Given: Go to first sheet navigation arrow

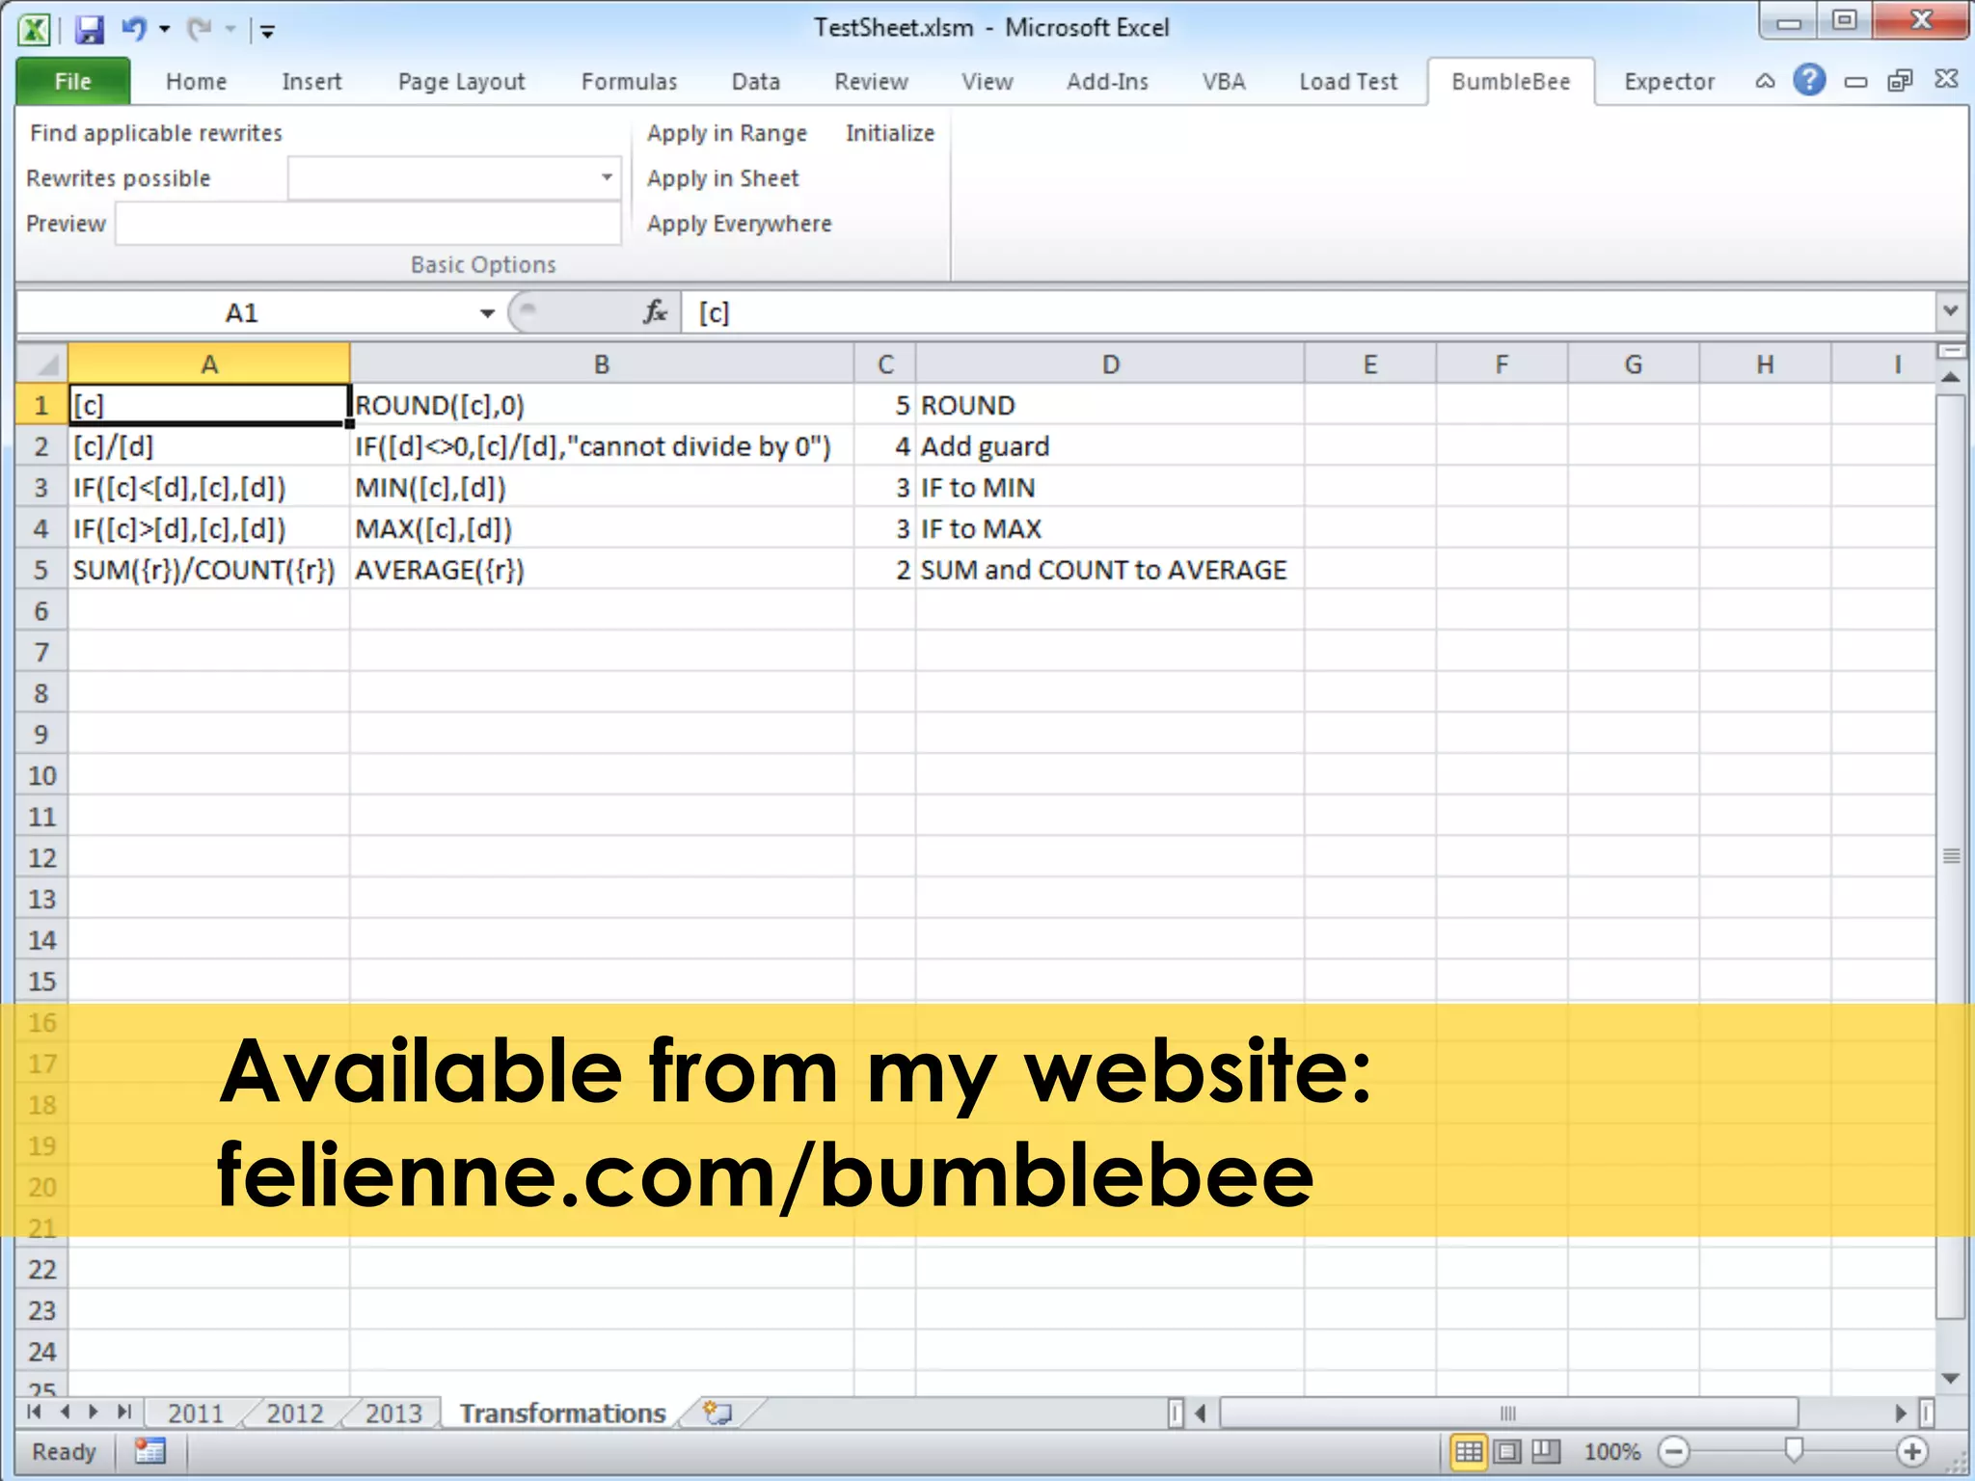Looking at the screenshot, I should pos(34,1413).
